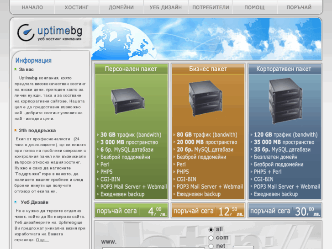Click '30 GB трафик (bandwith)' in personal package
The height and width of the screenshot is (249, 332).
tap(131, 135)
